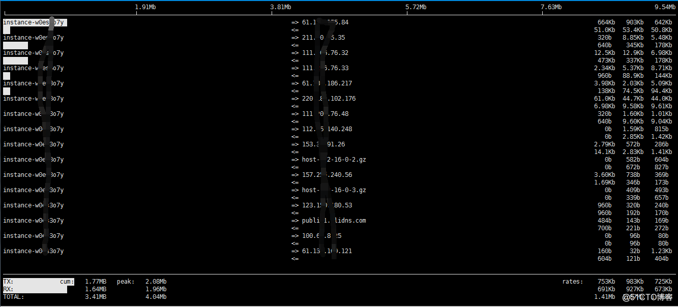The height and width of the screenshot is (307, 678).
Task: Click the total peak value 4.04Mb
Action: (156, 297)
